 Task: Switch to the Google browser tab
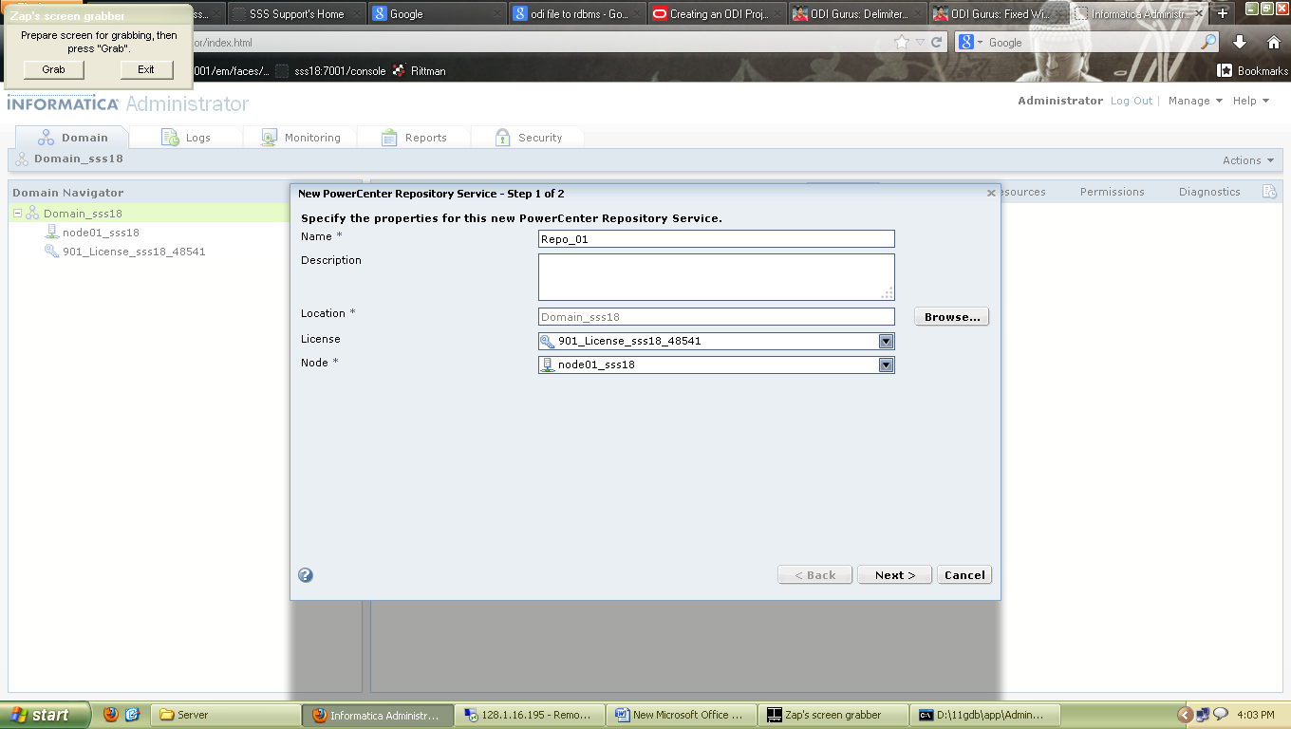(x=436, y=13)
